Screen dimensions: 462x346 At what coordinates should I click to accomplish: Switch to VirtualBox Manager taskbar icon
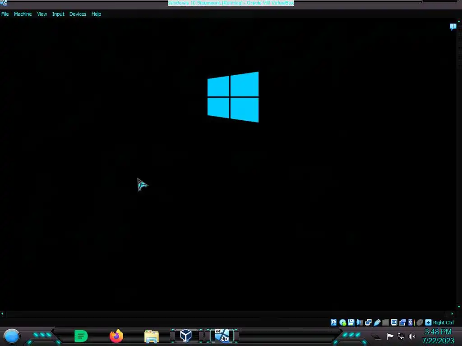(x=186, y=336)
